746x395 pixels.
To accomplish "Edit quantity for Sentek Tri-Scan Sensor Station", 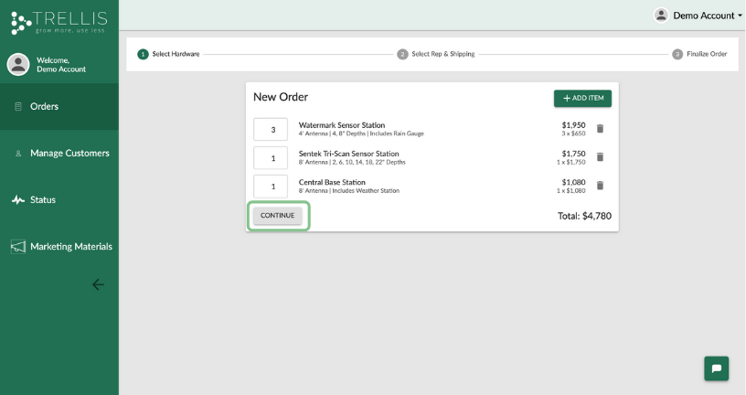I will 271,158.
